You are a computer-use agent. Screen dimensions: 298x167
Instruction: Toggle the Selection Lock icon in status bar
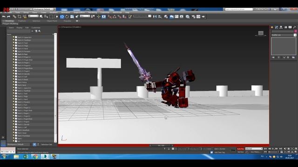click(x=169, y=149)
